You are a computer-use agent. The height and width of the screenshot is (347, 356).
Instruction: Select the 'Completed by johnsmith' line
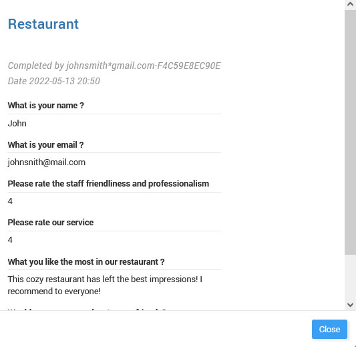coord(114,66)
